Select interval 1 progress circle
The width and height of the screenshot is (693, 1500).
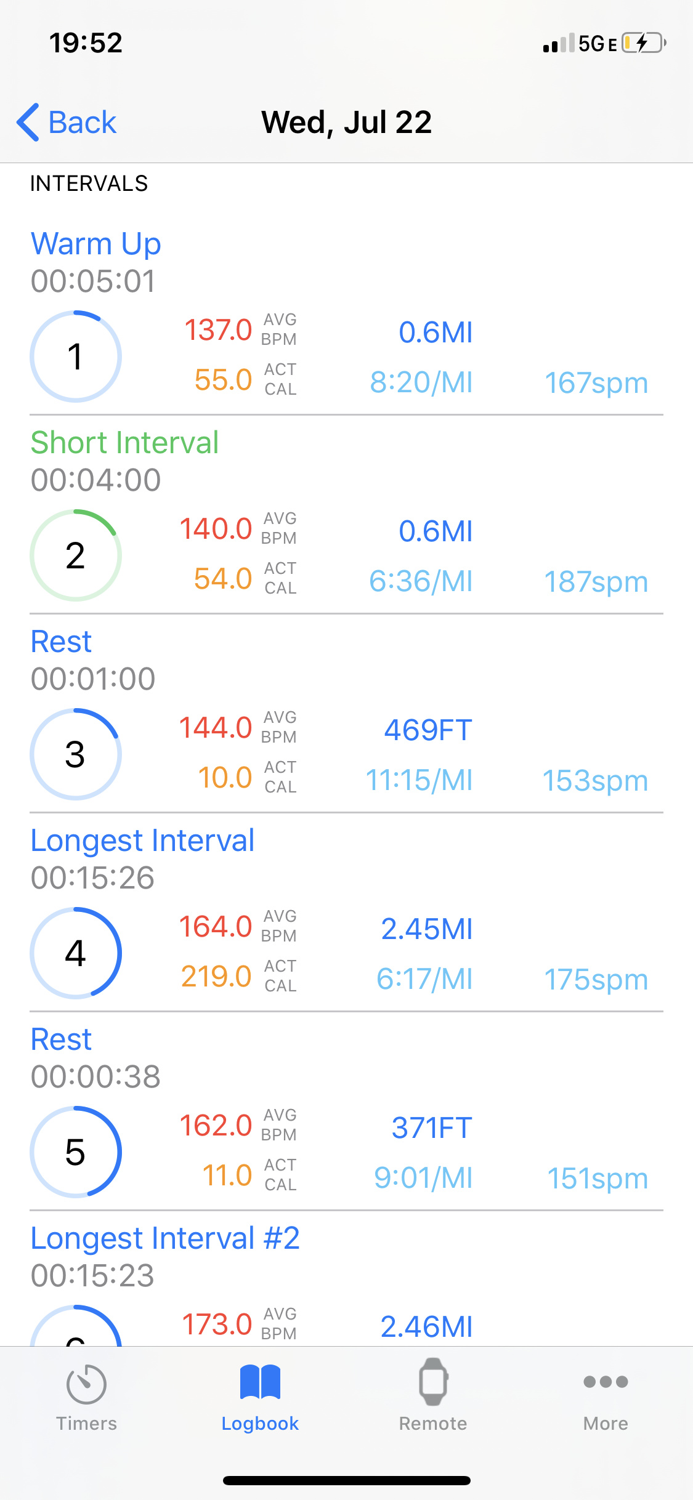point(76,357)
